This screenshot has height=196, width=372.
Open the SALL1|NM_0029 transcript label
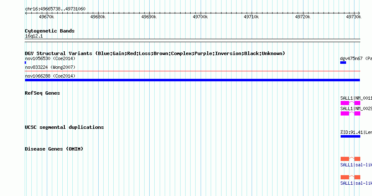[x=356, y=108]
